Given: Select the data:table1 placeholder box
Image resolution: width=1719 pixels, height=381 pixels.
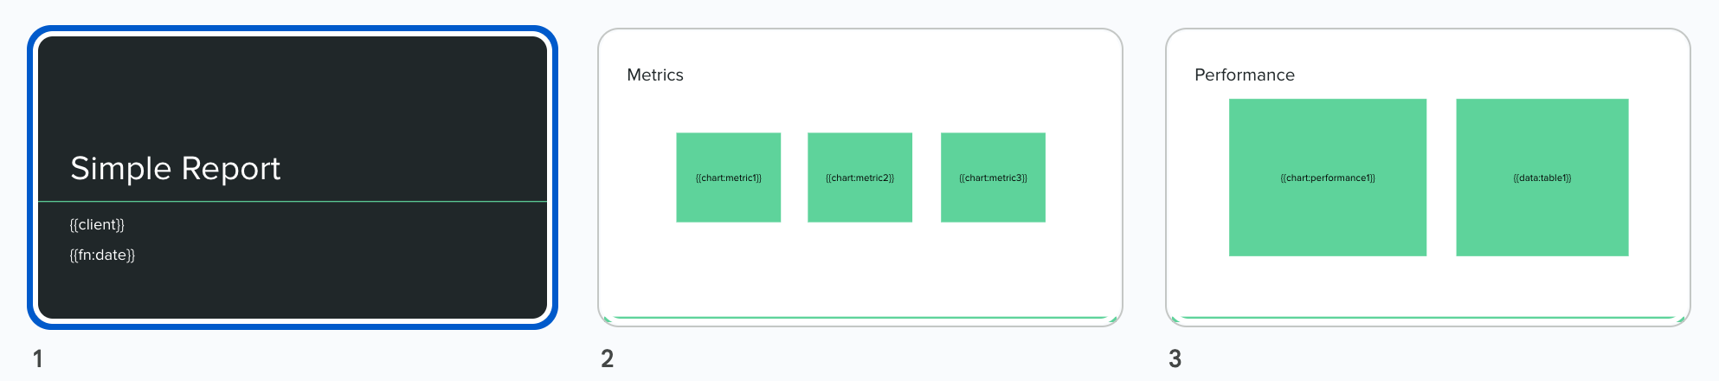Looking at the screenshot, I should pos(1542,178).
